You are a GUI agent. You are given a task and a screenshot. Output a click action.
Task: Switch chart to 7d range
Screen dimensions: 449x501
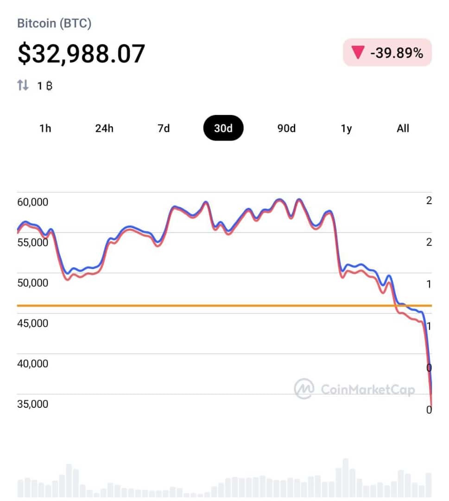point(164,128)
